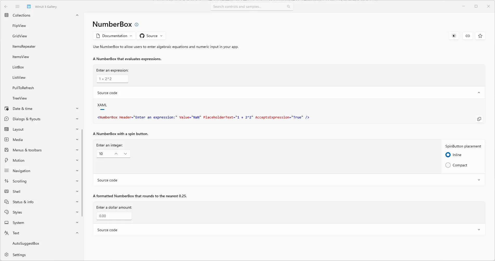The width and height of the screenshot is (495, 261).
Task: Click the Motion lightning icon
Action: coord(6,160)
